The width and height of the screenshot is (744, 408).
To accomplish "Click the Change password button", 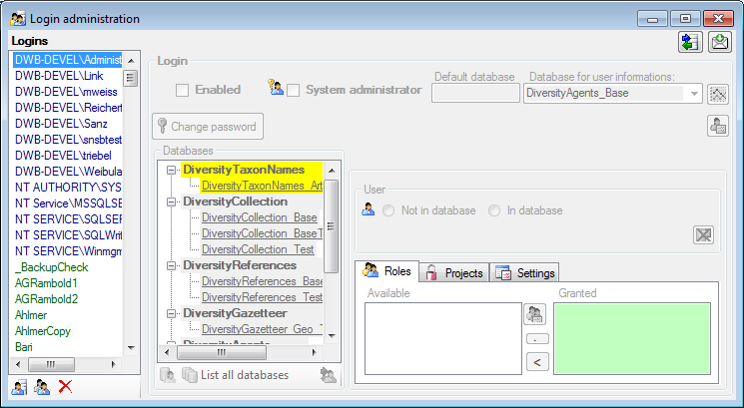I will tap(209, 127).
